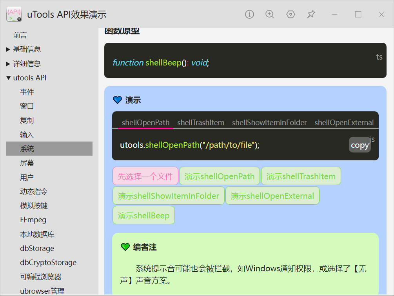Viewport: 394px width, 296px height.
Task: Click the pink 先选择一个文件 button
Action: pyautogui.click(x=145, y=176)
